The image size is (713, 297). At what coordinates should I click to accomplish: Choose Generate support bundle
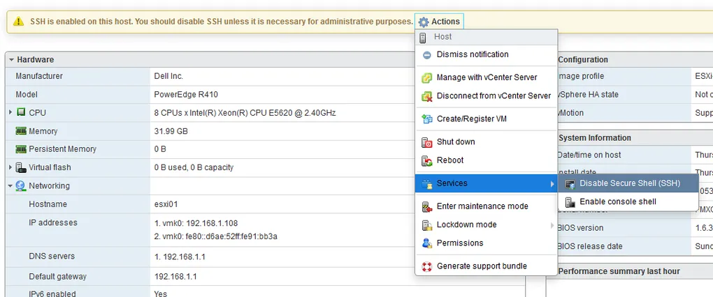(486, 266)
